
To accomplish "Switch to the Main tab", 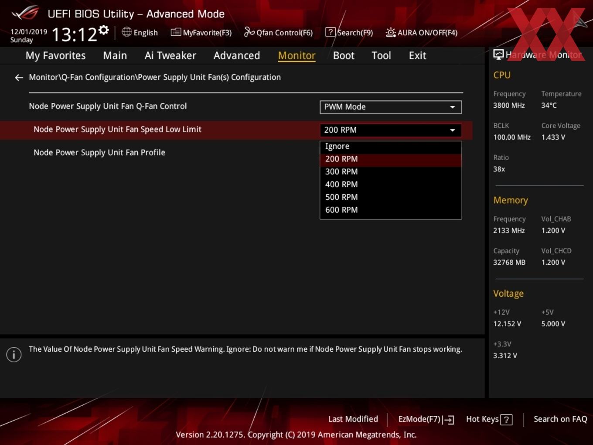I will tap(115, 56).
